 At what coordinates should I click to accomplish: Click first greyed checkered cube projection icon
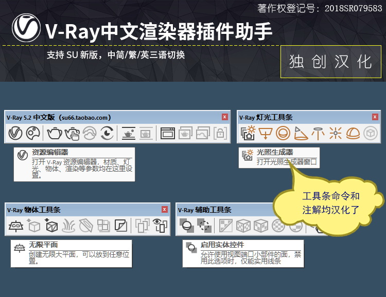click(243, 226)
